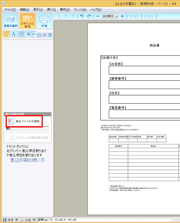The height and width of the screenshot is (223, 180).
Task: Toggle background layer visibility eye
Action: pyautogui.click(x=17, y=220)
